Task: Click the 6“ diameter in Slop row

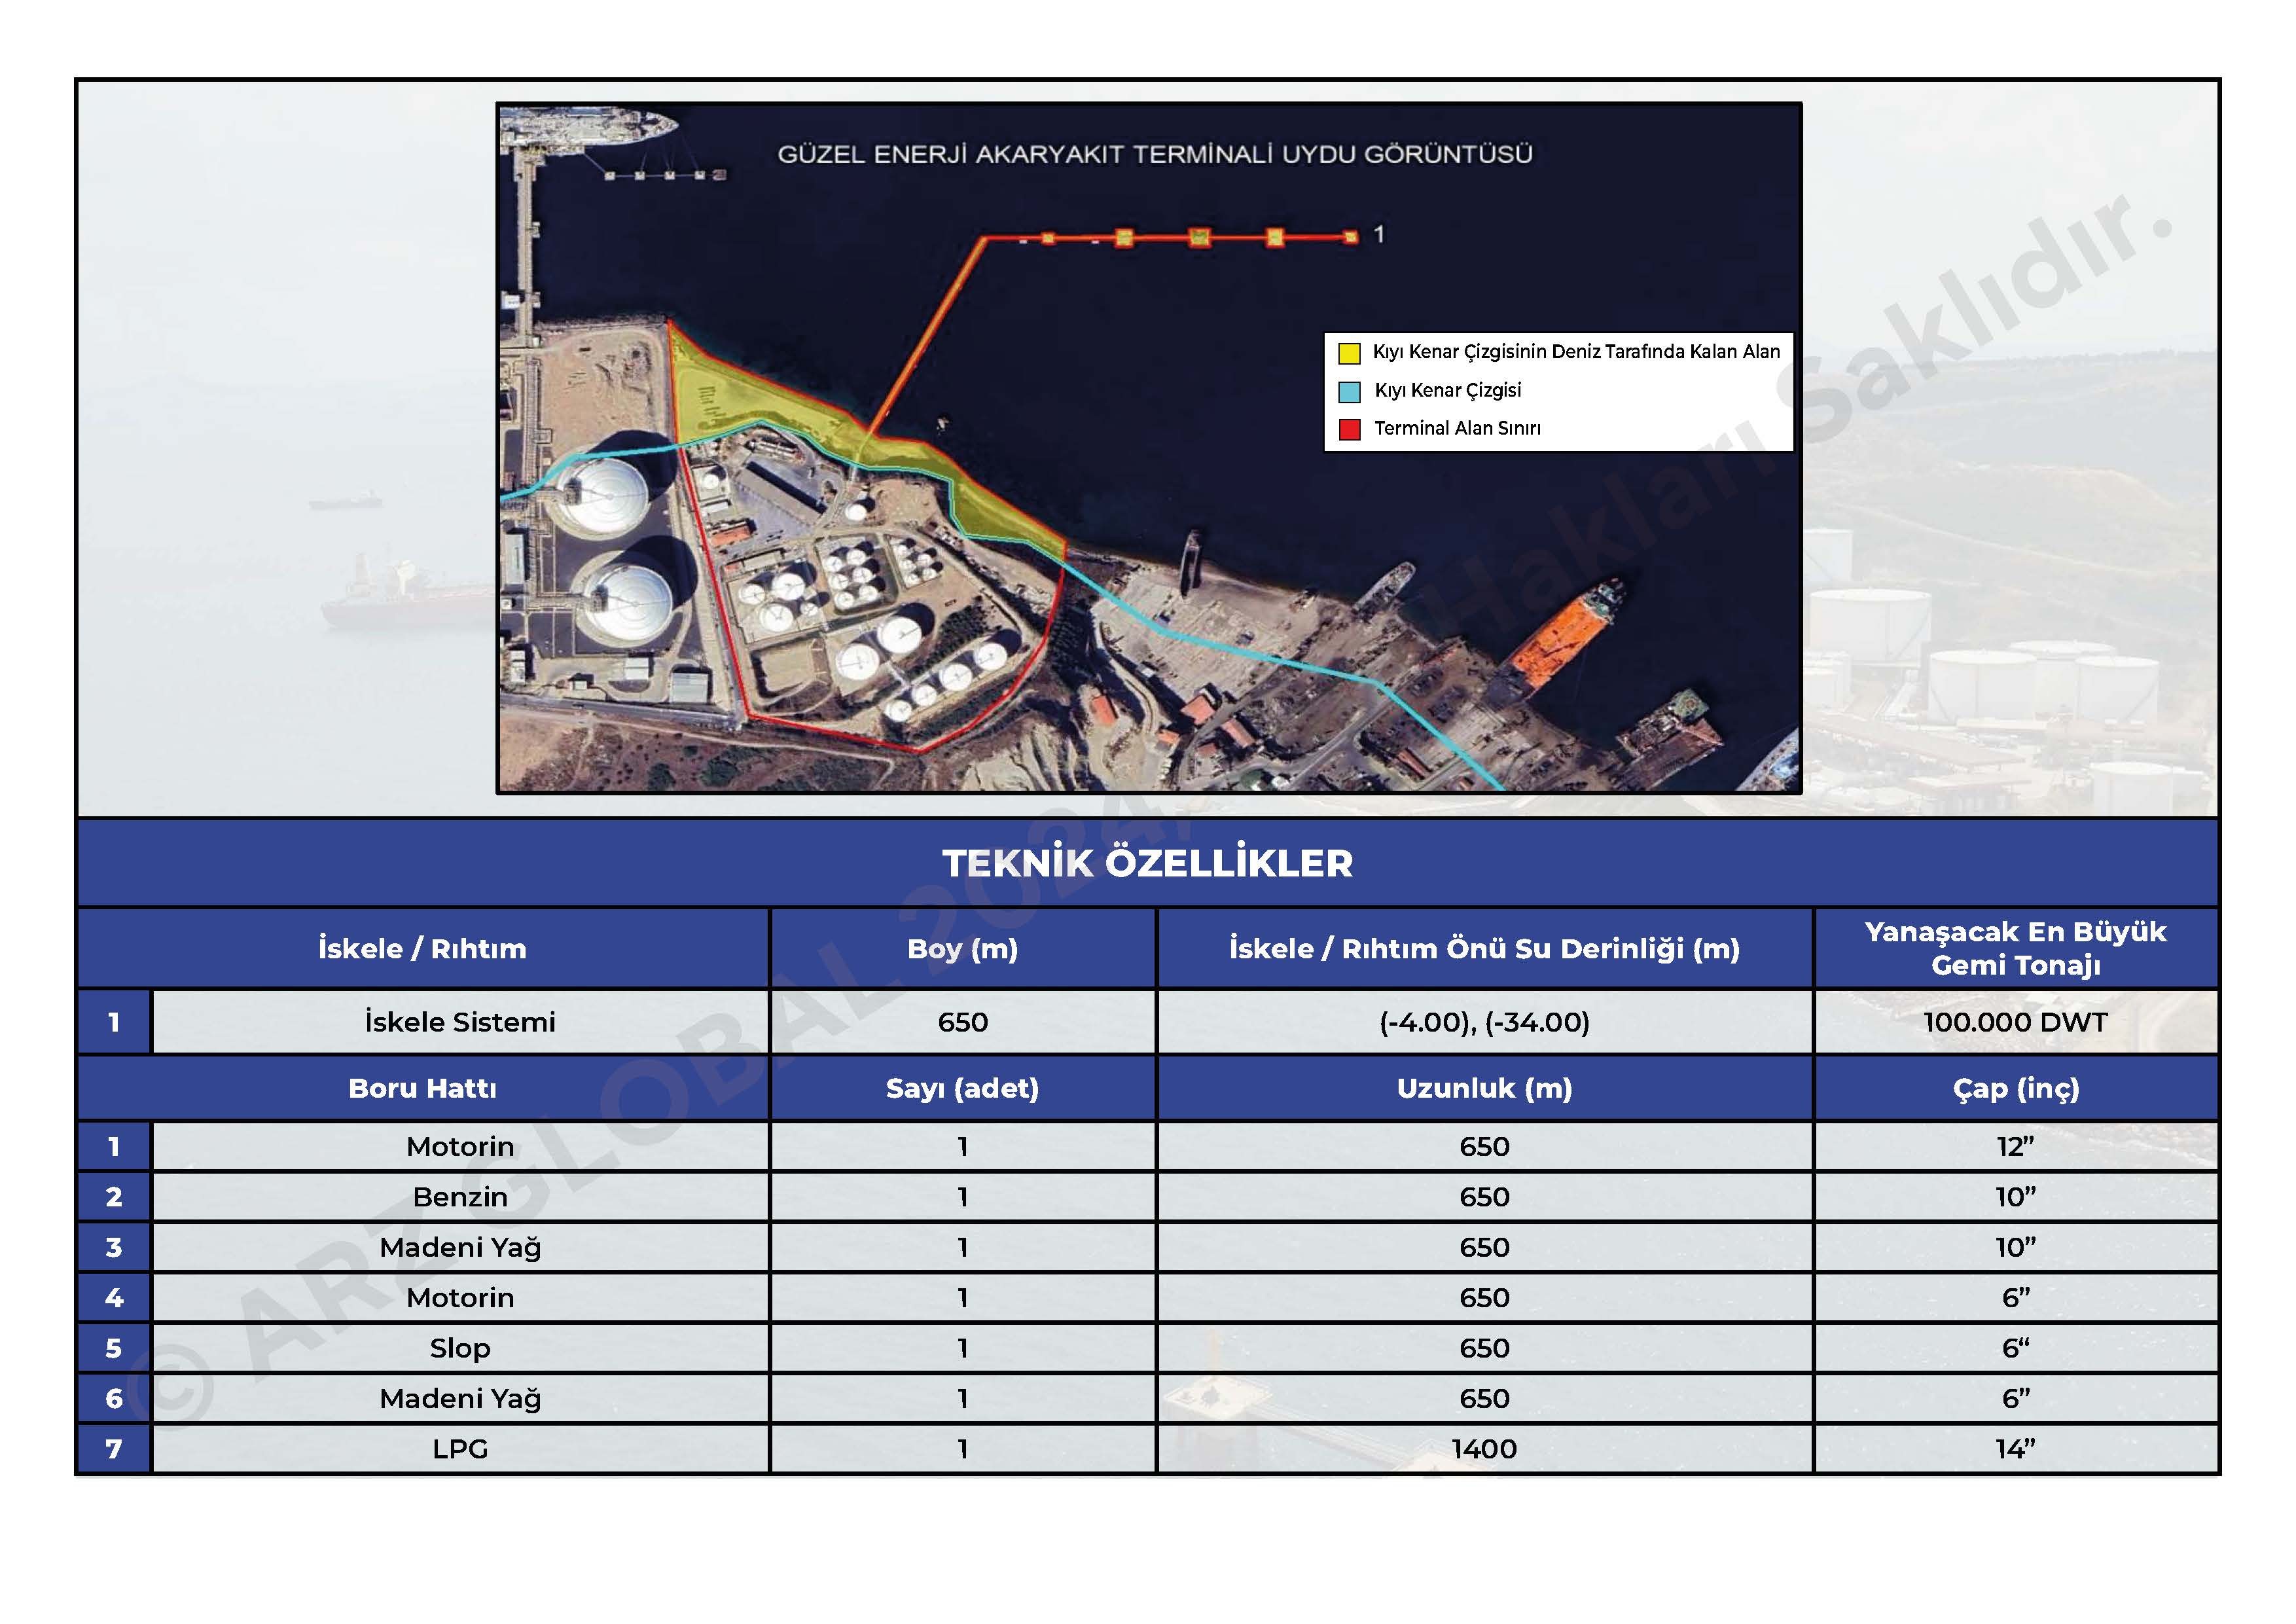Action: tap(2015, 1348)
